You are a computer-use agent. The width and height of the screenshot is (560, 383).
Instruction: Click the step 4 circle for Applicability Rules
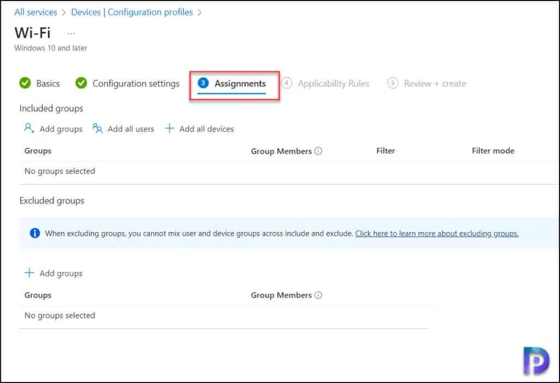click(x=287, y=83)
